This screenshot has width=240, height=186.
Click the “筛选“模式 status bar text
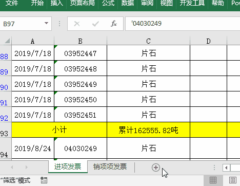pyautogui.click(x=15, y=180)
